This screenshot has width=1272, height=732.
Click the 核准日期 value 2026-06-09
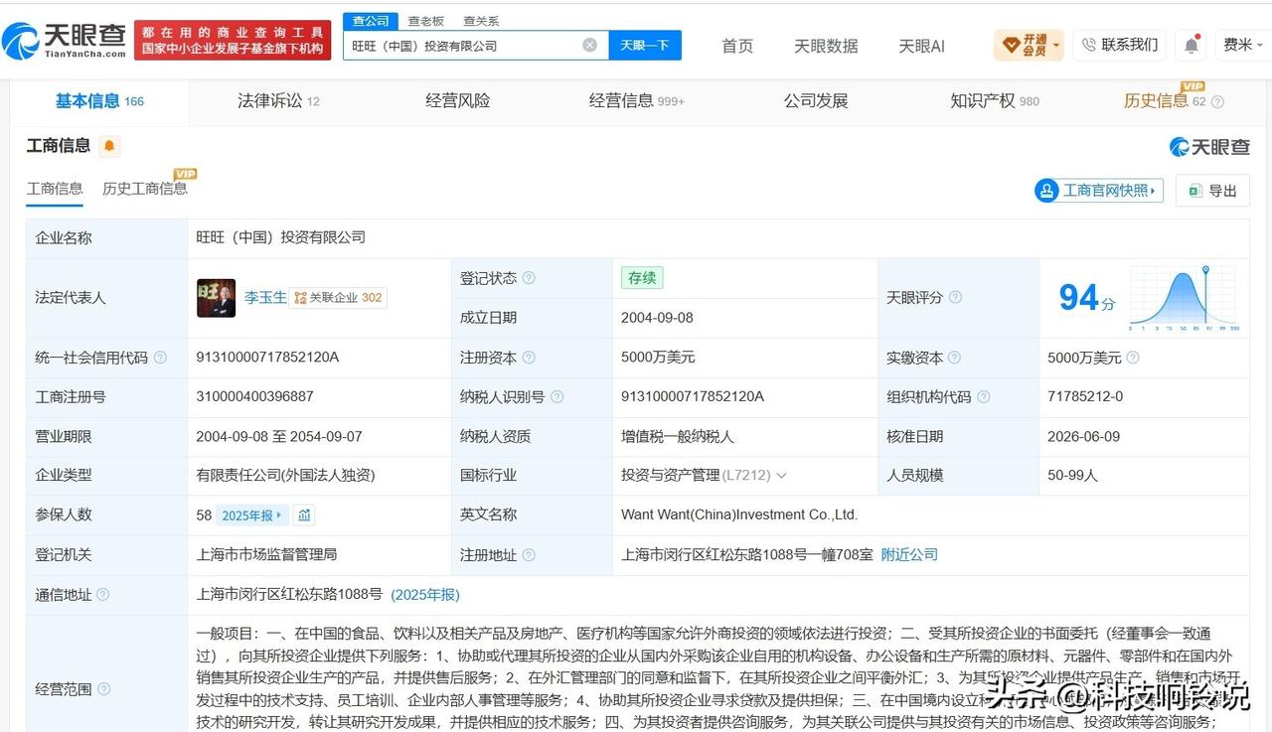(x=1083, y=436)
